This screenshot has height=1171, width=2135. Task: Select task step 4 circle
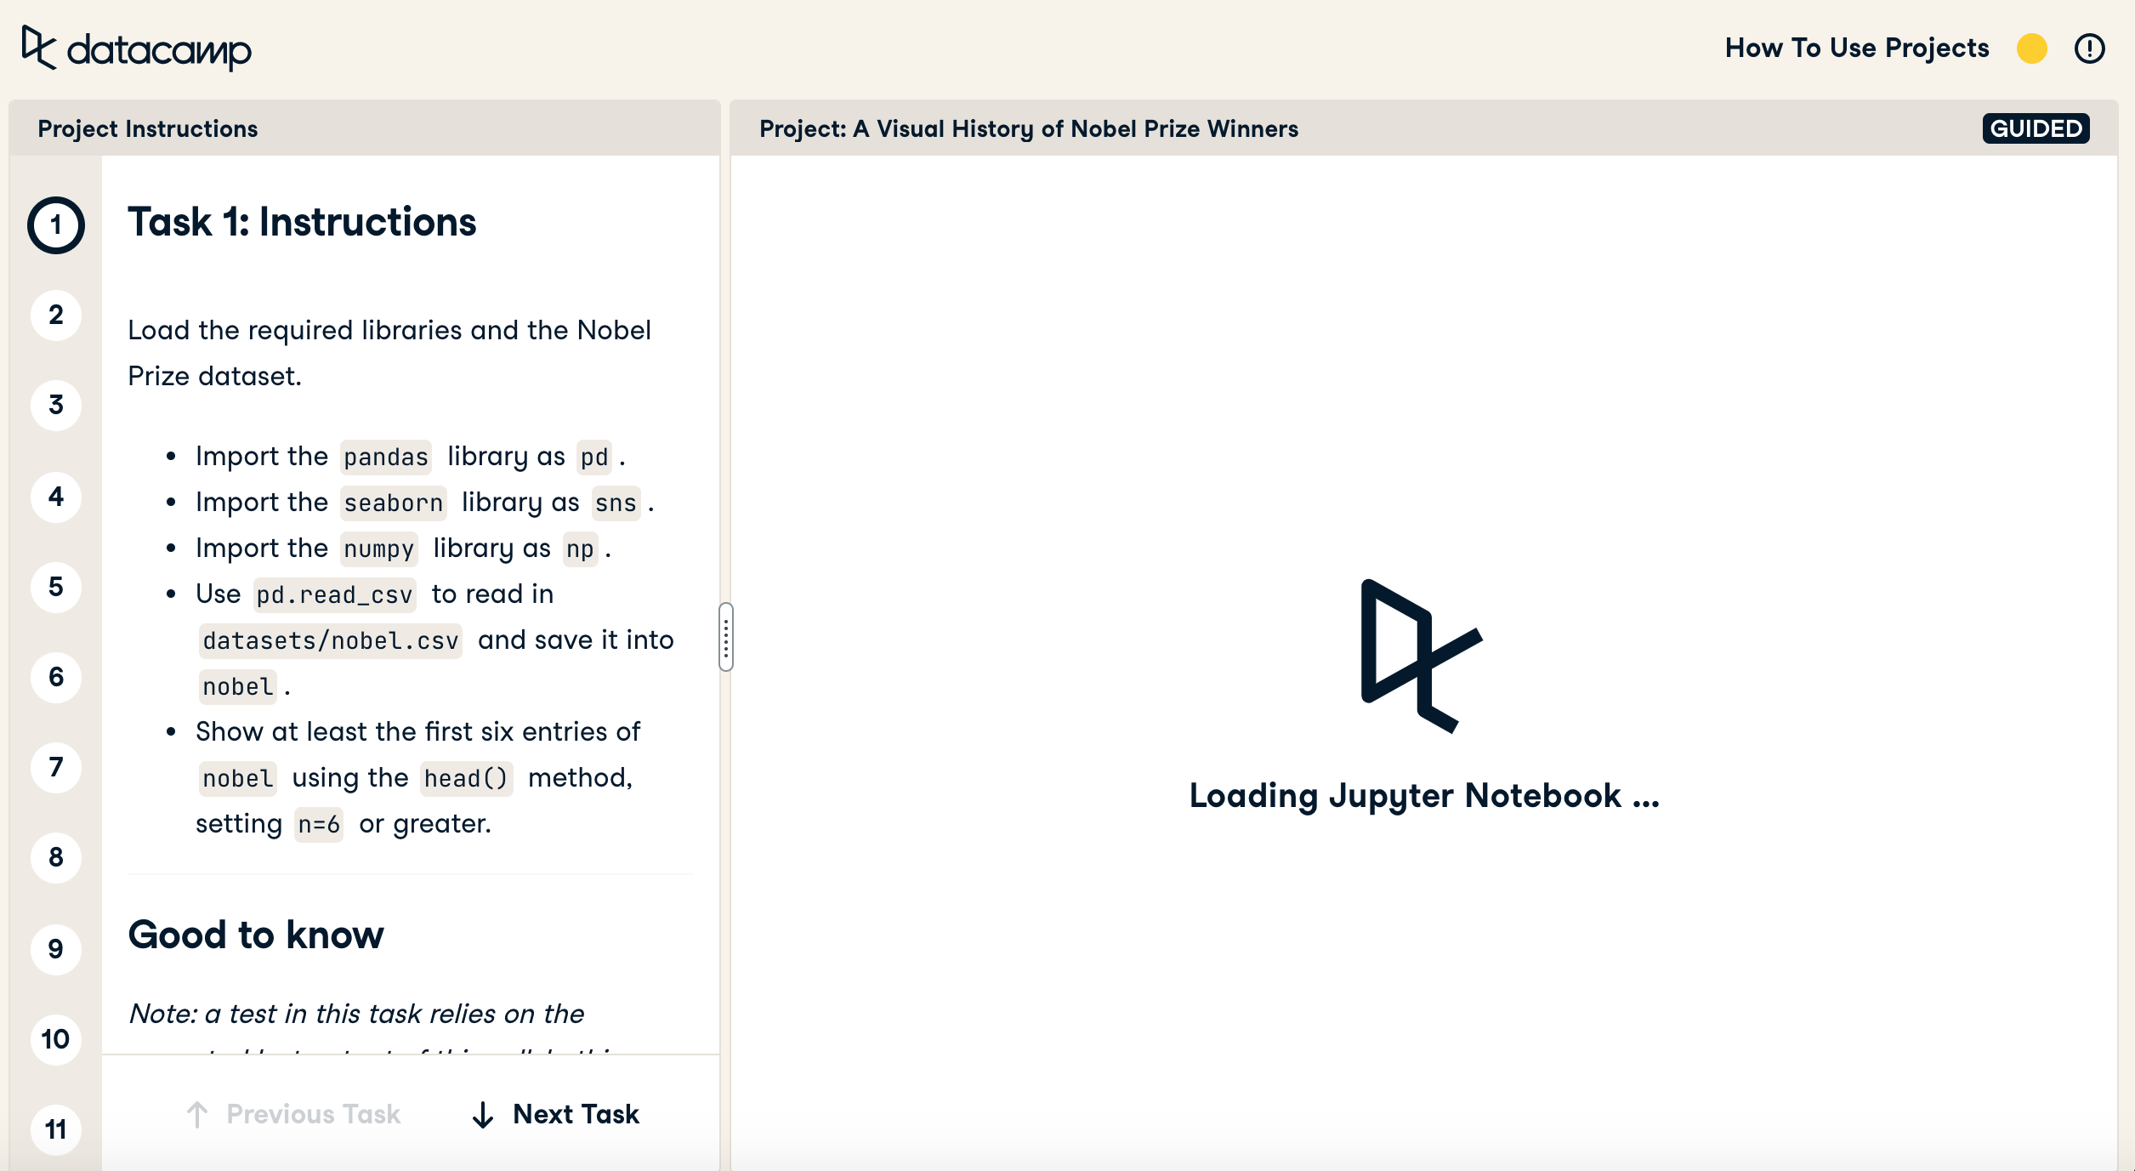tap(56, 497)
